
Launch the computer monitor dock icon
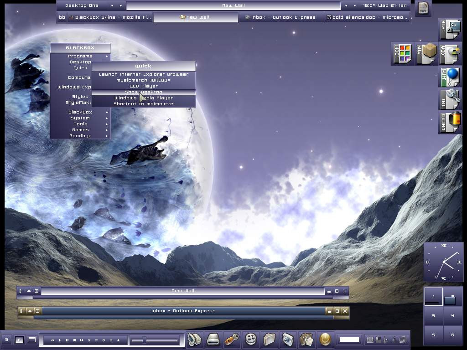[194, 339]
